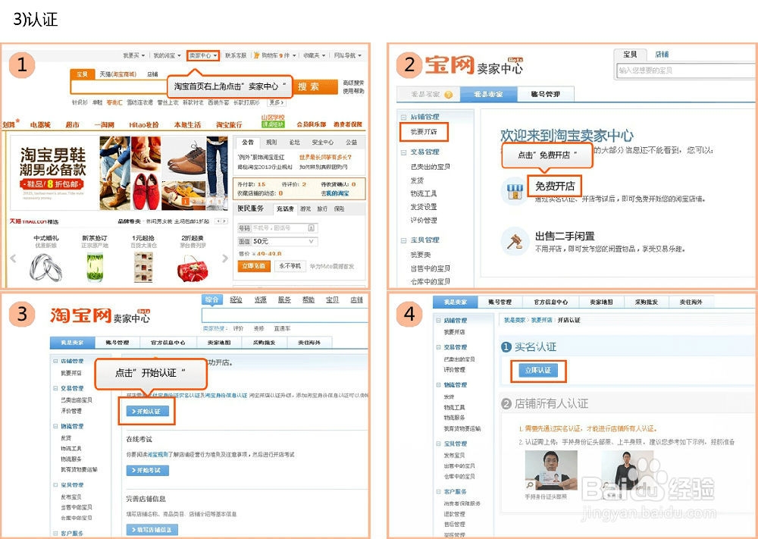Collapse the 宝贝管理 section in the panel 4 sidebar

(x=438, y=443)
